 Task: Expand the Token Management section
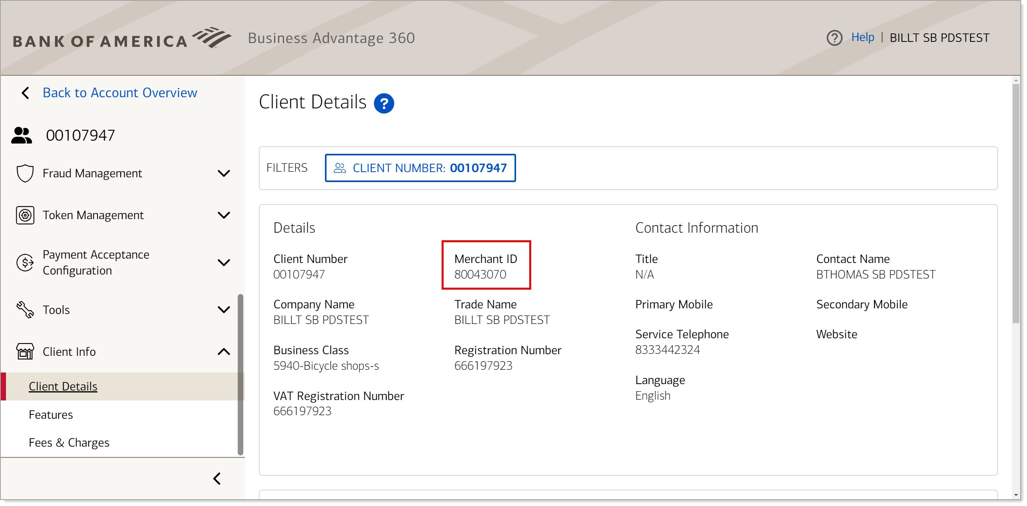click(225, 216)
